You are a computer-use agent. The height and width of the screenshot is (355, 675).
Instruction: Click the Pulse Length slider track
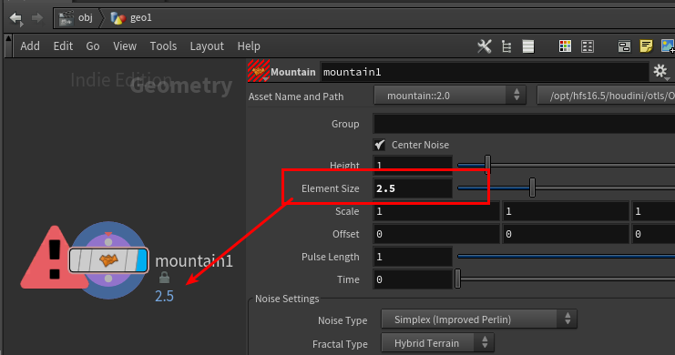pyautogui.click(x=566, y=257)
